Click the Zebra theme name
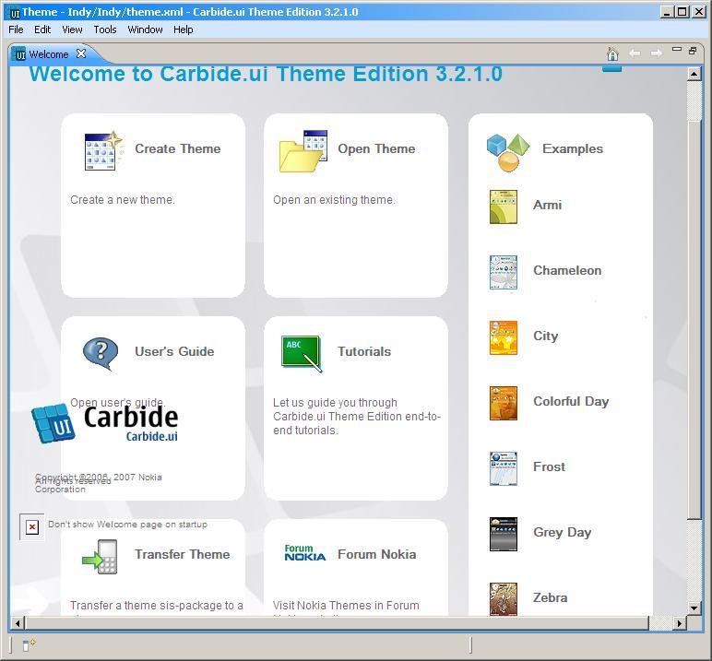Image resolution: width=712 pixels, height=661 pixels. (550, 597)
